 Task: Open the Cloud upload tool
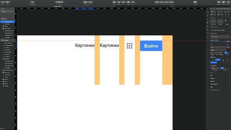pos(223,2)
